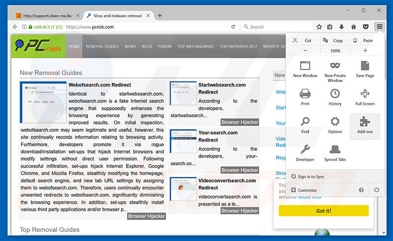This screenshot has height=241, width=393.
Task: Reset zoom at 100% label
Action: pos(335,51)
